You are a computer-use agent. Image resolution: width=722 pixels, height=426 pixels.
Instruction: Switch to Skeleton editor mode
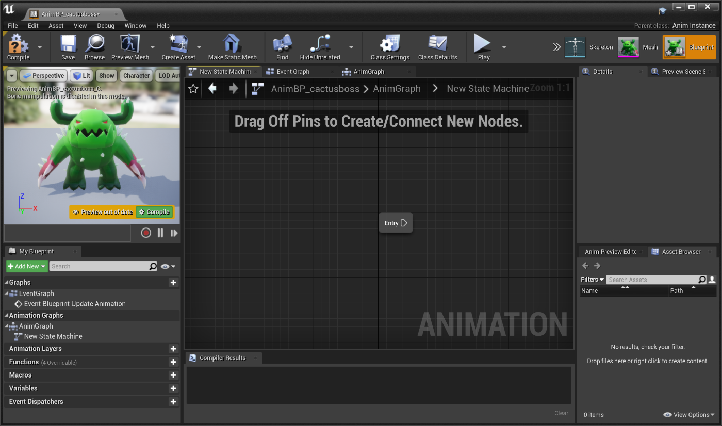[589, 47]
